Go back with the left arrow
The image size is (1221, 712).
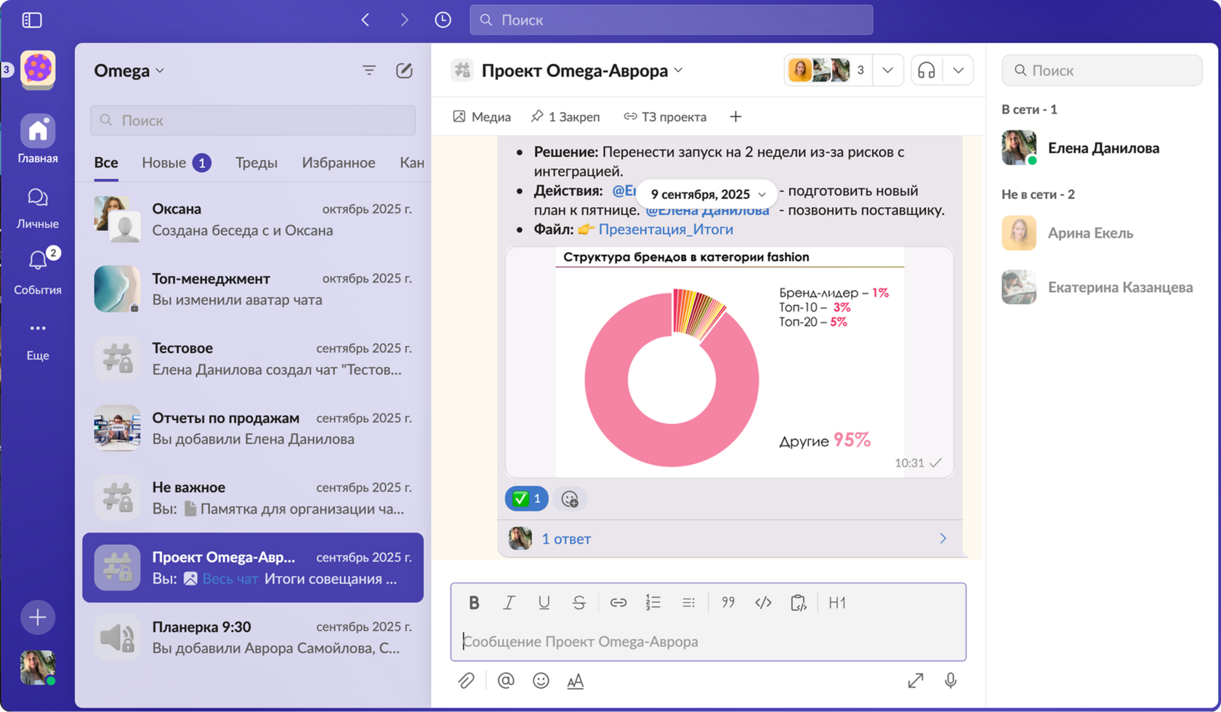pos(366,20)
